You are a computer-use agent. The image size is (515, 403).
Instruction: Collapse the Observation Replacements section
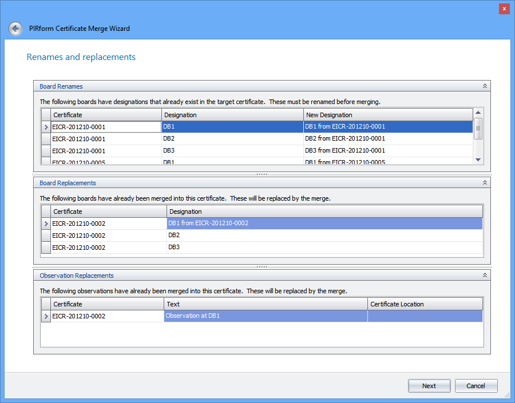tap(485, 276)
